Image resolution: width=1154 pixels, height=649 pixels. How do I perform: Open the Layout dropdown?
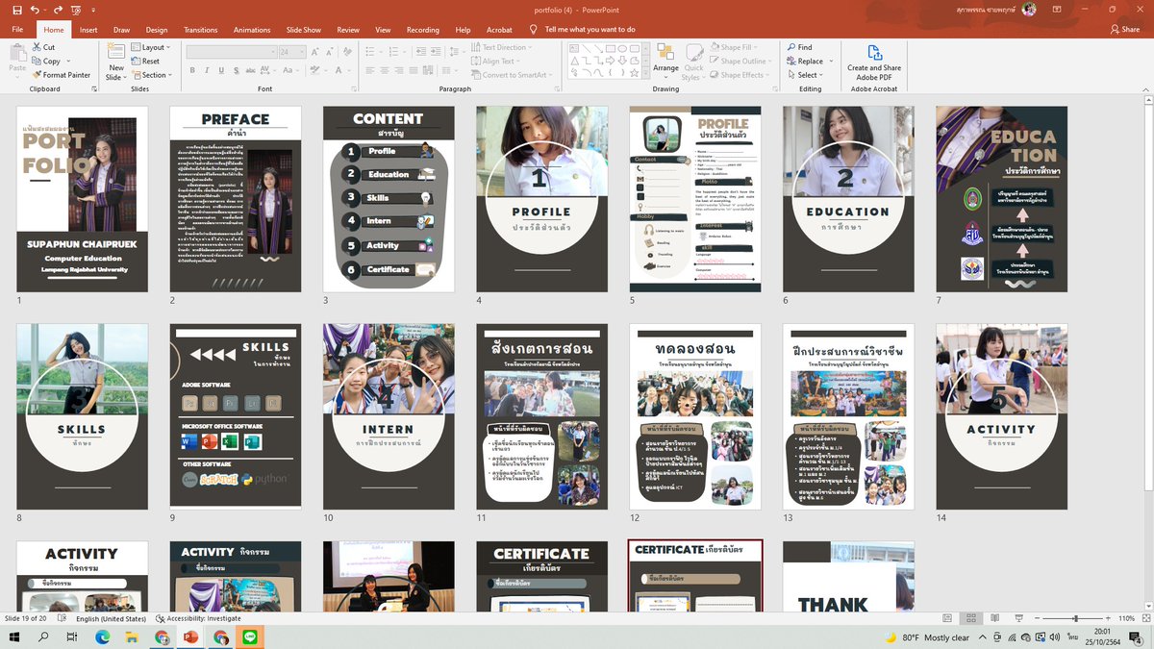(x=151, y=47)
